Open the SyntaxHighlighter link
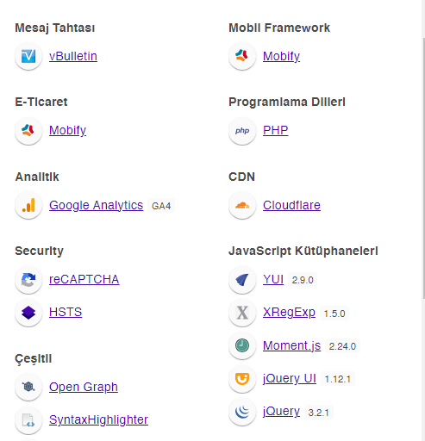425x441 pixels. [98, 419]
